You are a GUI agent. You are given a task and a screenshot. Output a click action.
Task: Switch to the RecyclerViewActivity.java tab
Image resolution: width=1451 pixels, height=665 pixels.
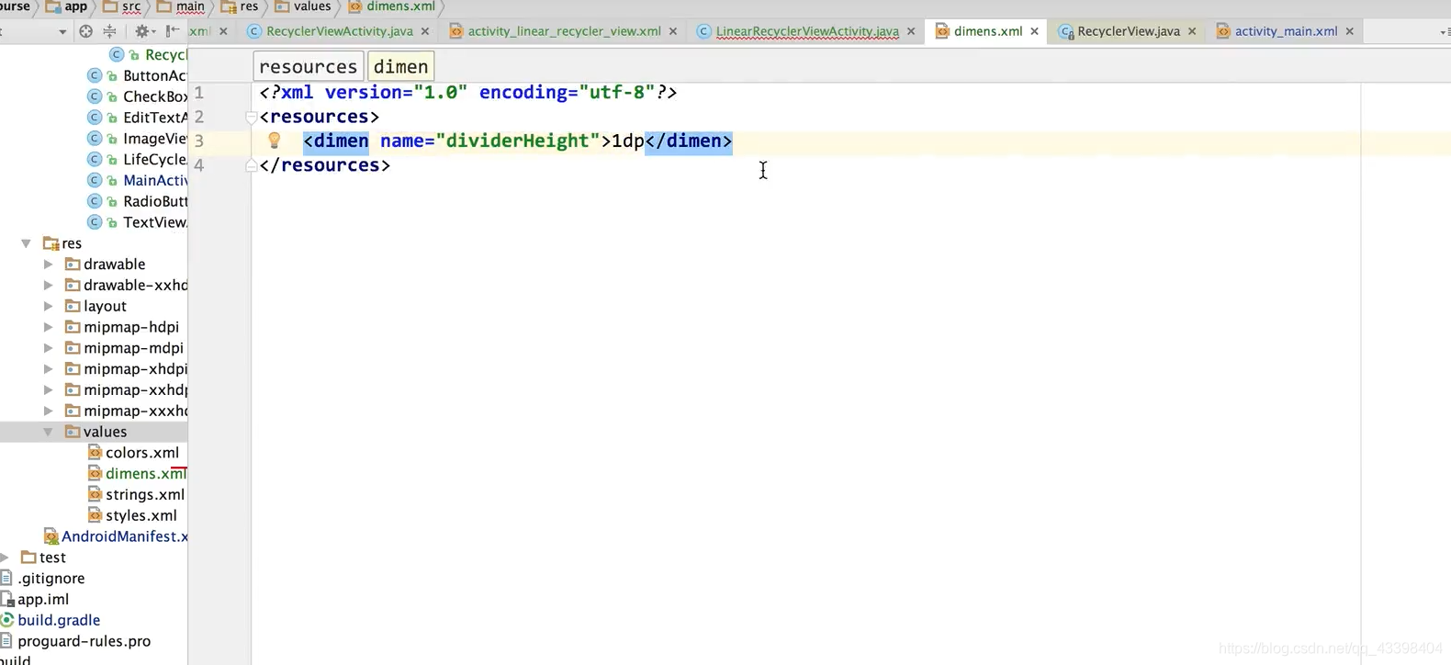pos(339,31)
